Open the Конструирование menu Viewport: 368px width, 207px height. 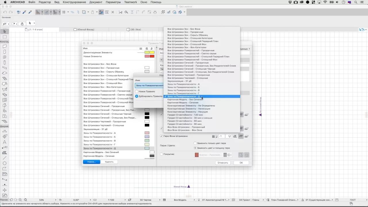click(74, 2)
